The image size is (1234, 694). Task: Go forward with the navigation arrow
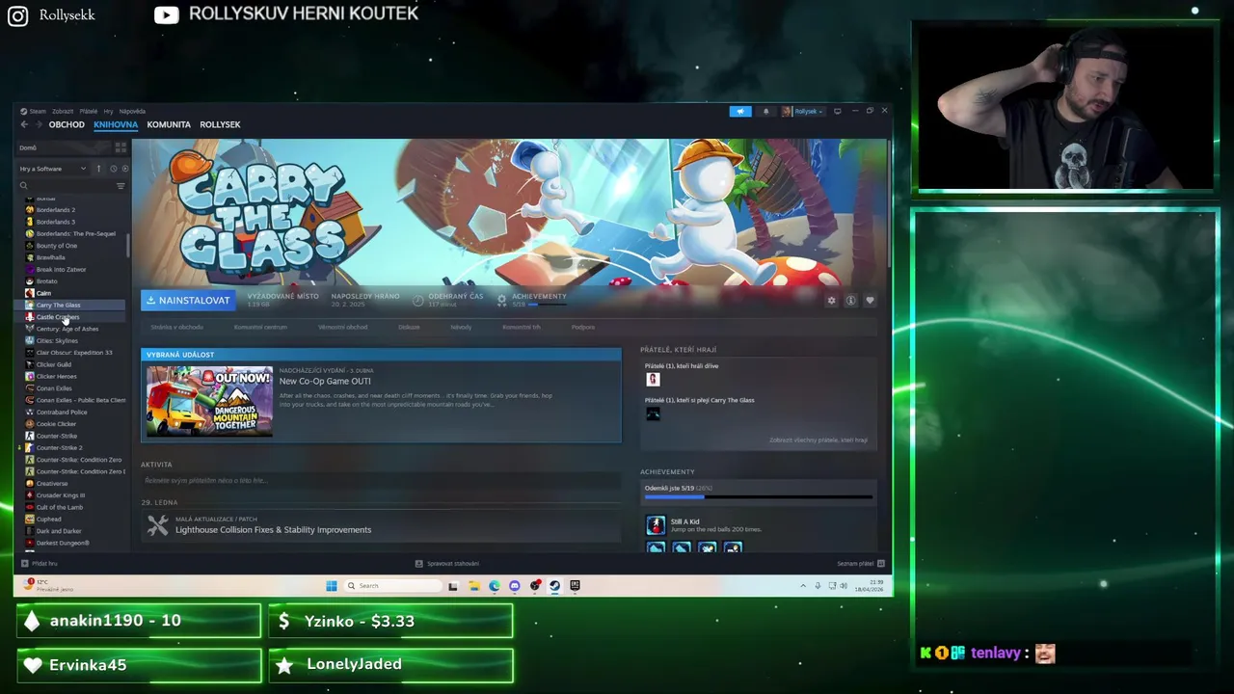39,124
